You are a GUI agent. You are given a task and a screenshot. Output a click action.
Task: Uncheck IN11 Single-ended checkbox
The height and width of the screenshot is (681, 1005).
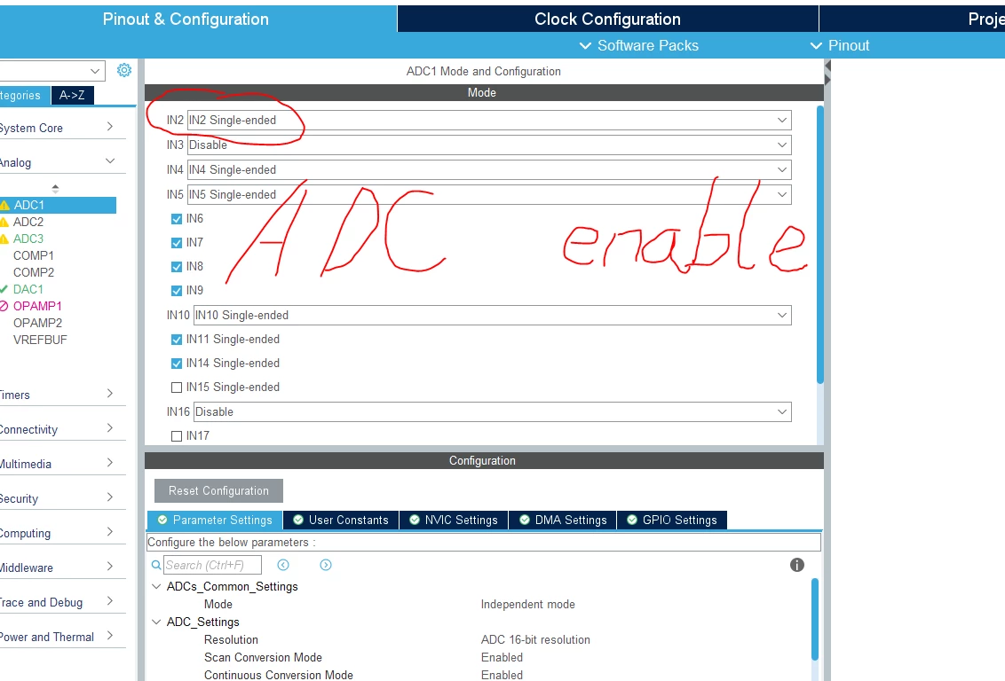point(177,340)
